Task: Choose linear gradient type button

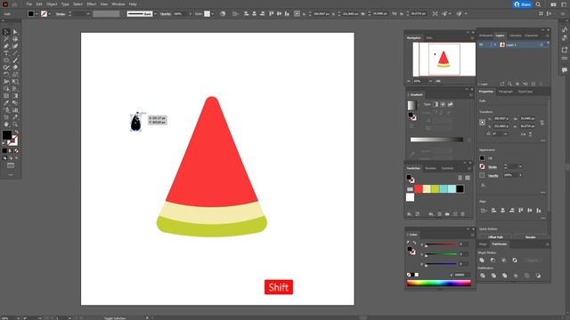Action: [x=436, y=104]
